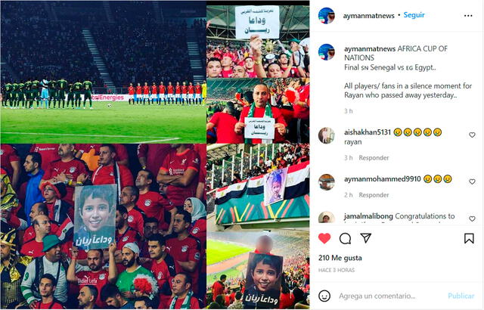The image size is (484, 310).
Task: Open aishakhan5131 profile avatar
Action: [326, 135]
